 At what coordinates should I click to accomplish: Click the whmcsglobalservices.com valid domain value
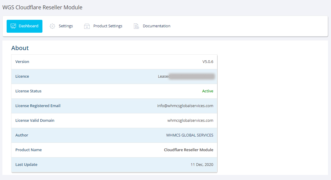190,121
